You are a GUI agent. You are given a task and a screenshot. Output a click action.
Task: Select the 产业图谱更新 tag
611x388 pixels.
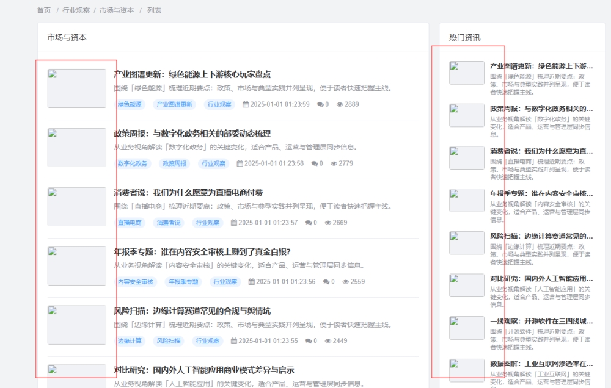coord(175,104)
